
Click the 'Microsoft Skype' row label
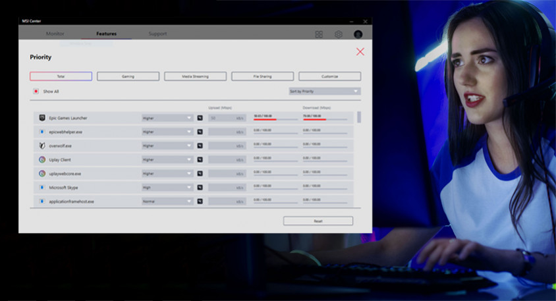63,188
